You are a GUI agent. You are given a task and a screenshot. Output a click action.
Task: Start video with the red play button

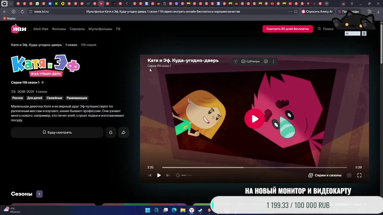(x=254, y=119)
